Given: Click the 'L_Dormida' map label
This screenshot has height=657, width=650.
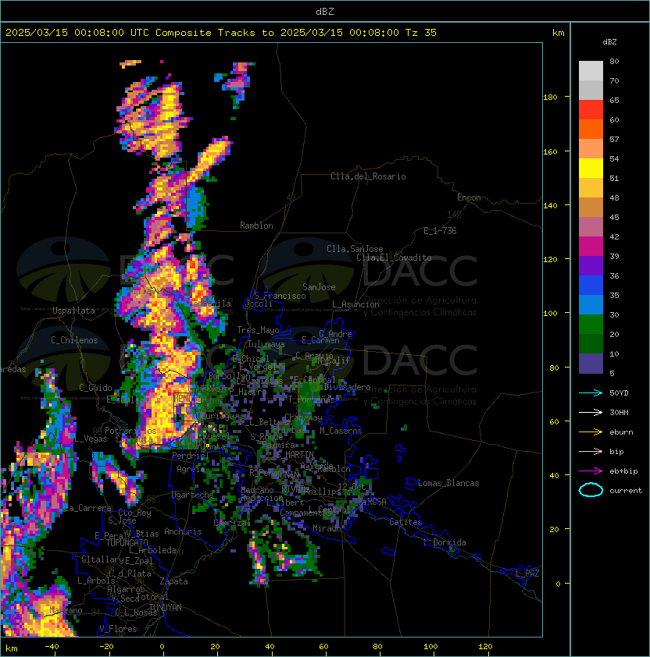Looking at the screenshot, I should [445, 542].
